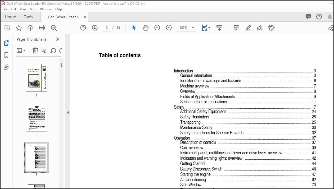This screenshot has height=189, width=334.
Task: Go to next page arrow
Action: 95,28
